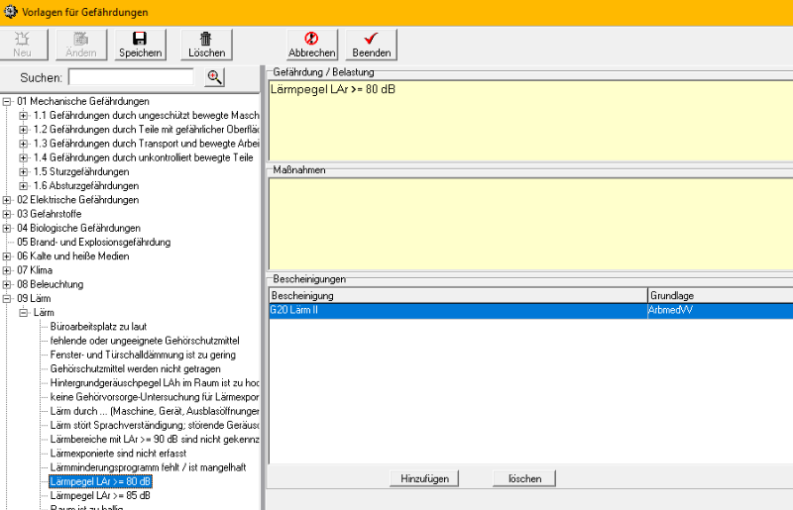Click the lower löschen button
The width and height of the screenshot is (793, 510).
coord(524,478)
